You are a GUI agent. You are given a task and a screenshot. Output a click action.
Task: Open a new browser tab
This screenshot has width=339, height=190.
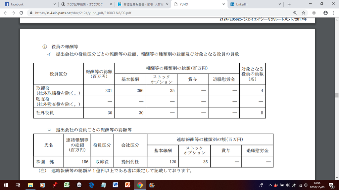[x=289, y=4]
